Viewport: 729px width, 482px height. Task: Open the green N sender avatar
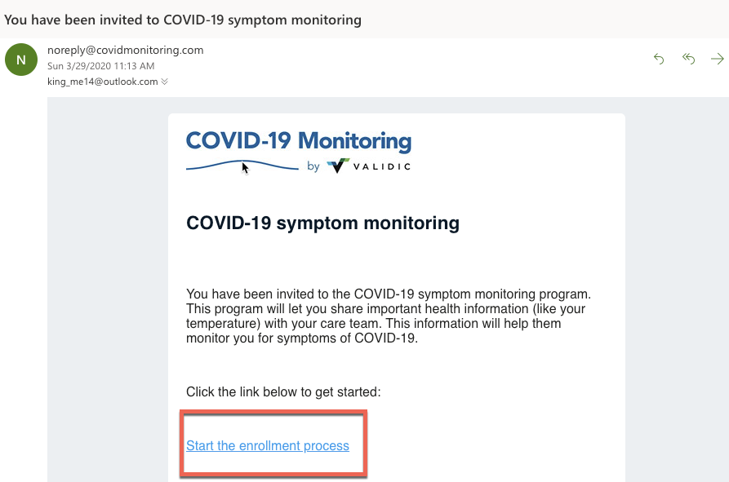pyautogui.click(x=21, y=60)
